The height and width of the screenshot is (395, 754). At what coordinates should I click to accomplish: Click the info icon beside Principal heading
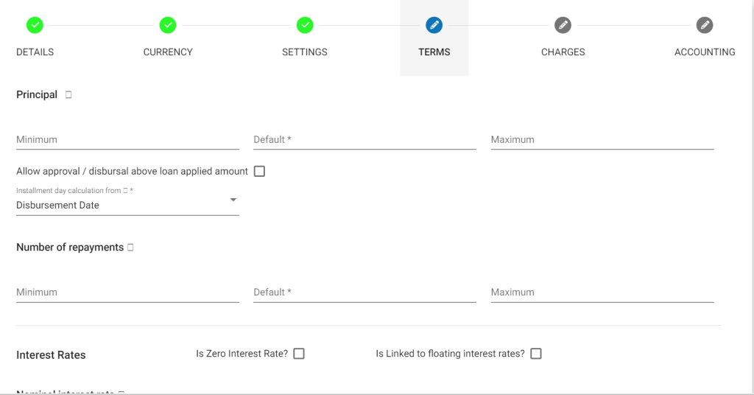coord(68,95)
